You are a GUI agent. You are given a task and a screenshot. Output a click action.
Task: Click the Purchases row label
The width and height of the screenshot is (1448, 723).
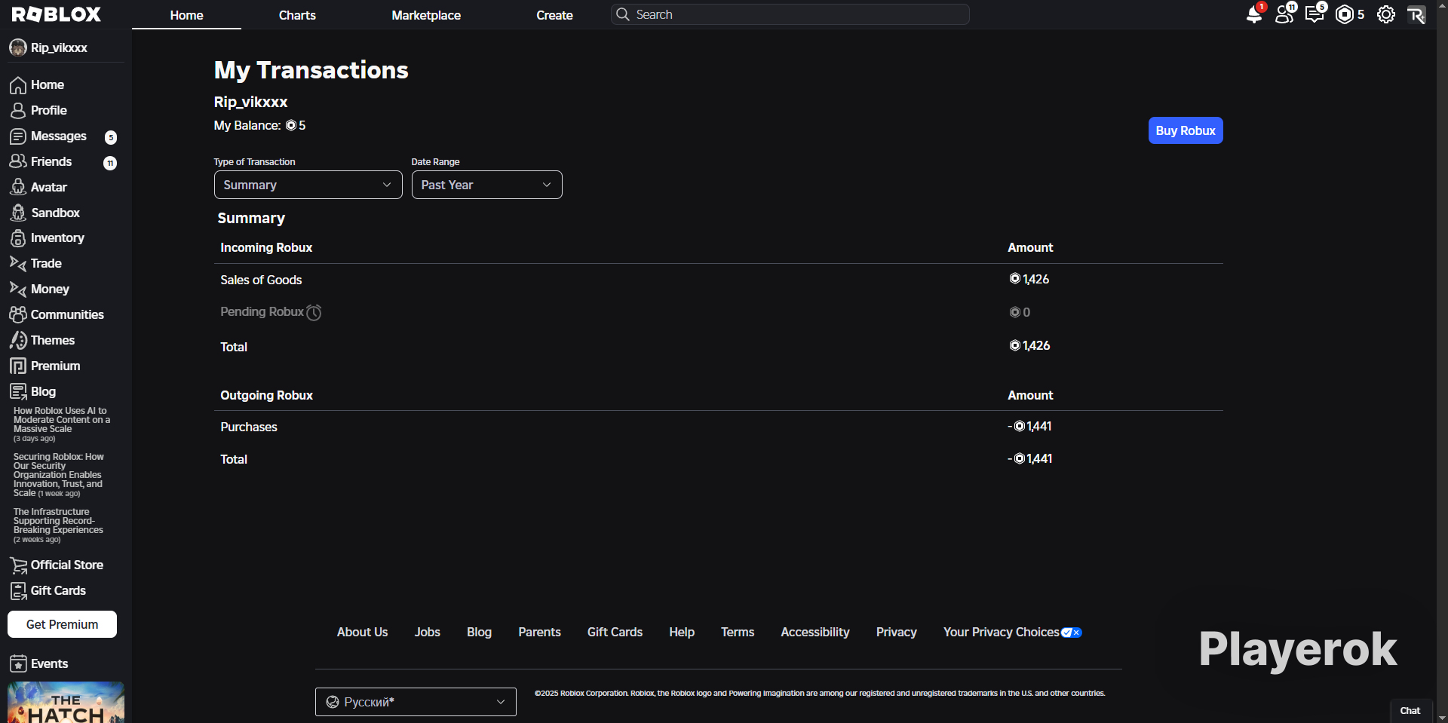point(249,427)
